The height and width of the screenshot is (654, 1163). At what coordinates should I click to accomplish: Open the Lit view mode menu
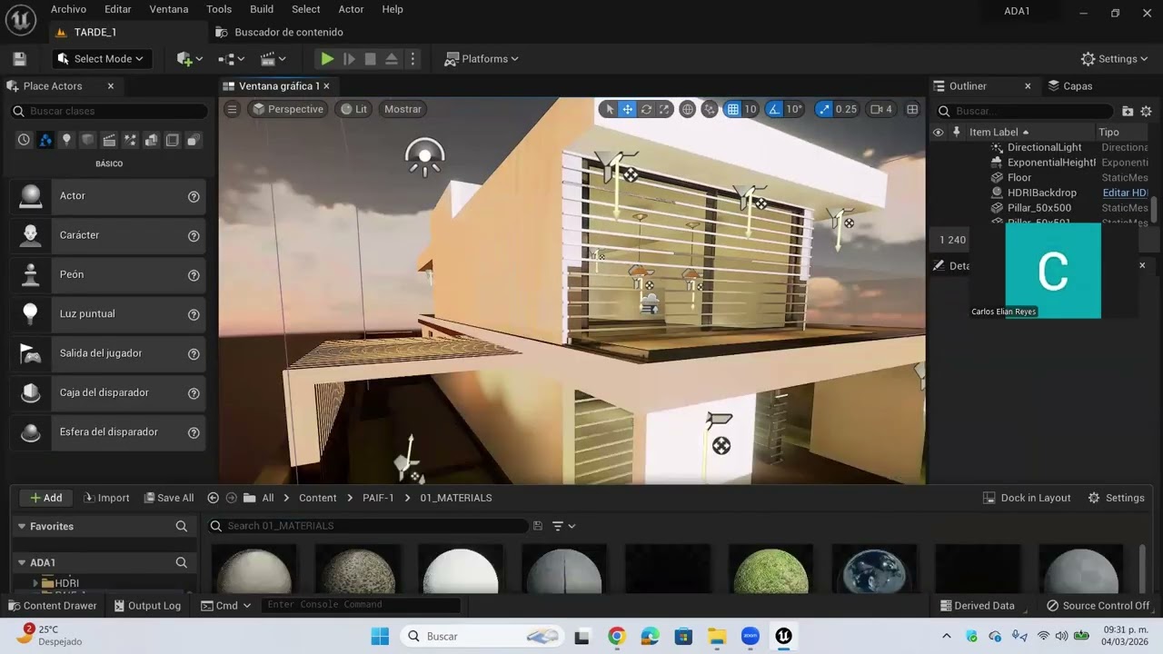[353, 109]
